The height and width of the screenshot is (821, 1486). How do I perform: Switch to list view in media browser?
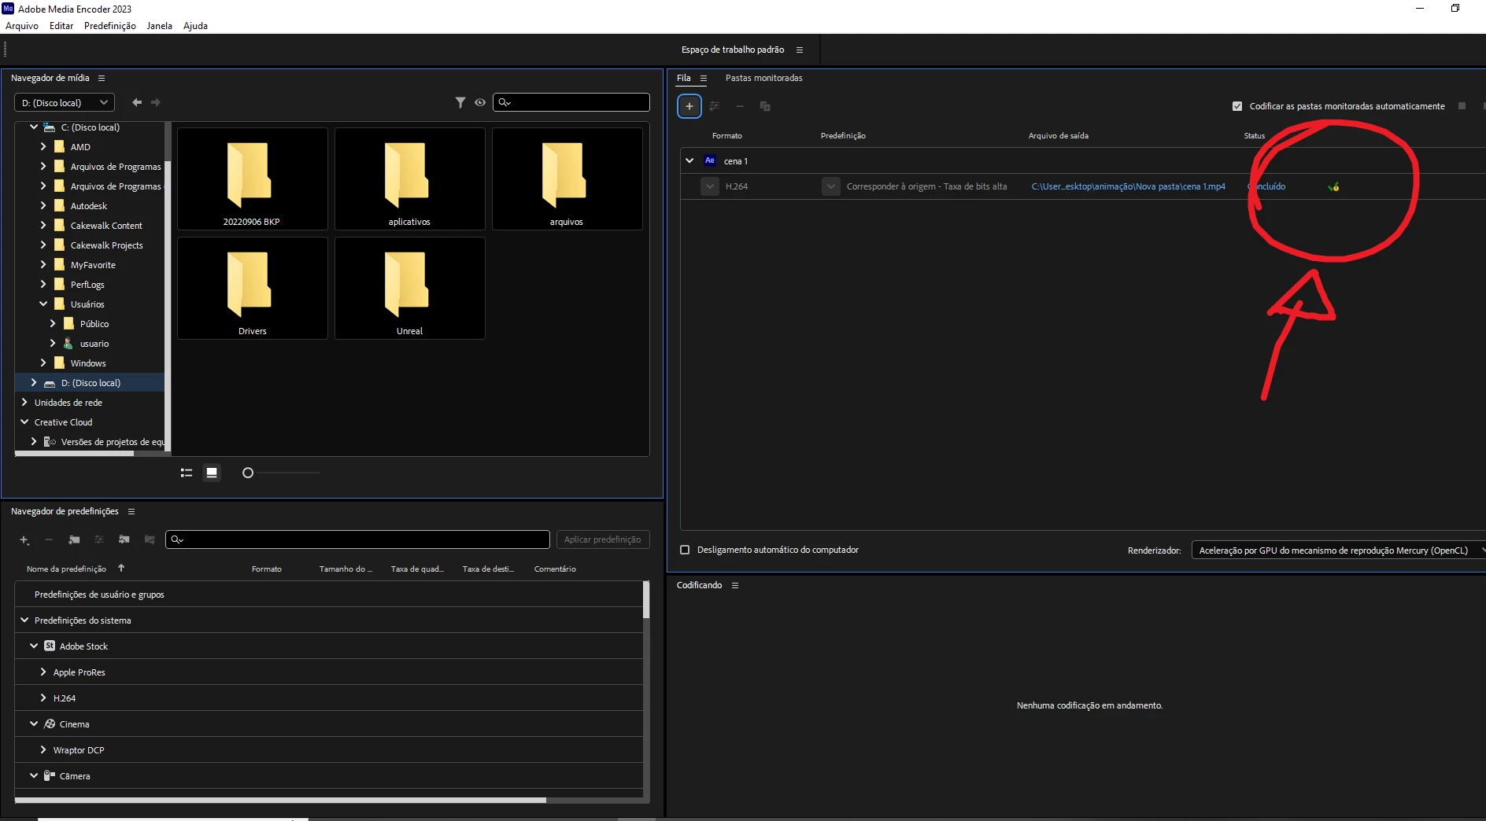click(187, 473)
